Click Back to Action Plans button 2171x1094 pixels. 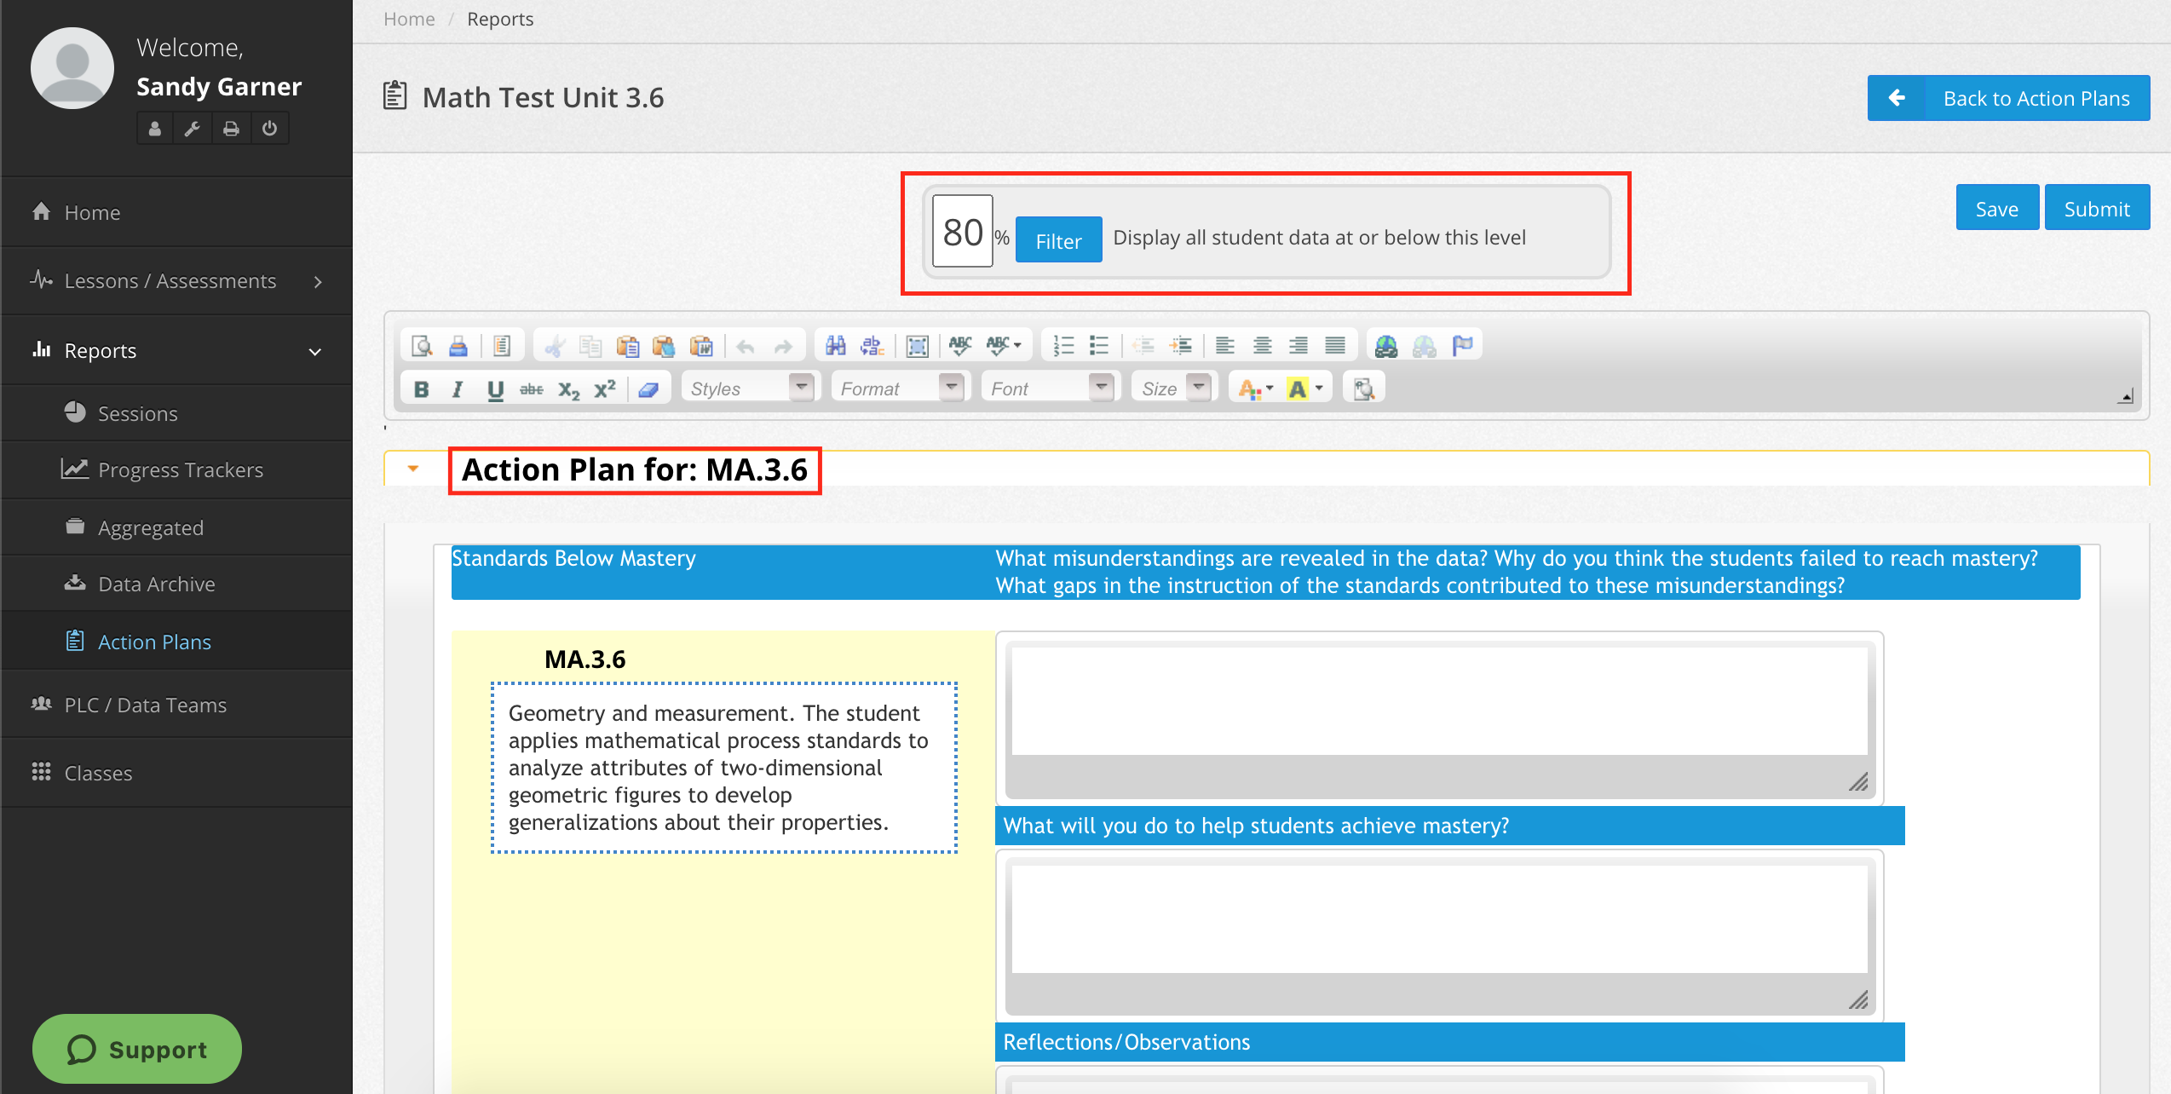2008,99
